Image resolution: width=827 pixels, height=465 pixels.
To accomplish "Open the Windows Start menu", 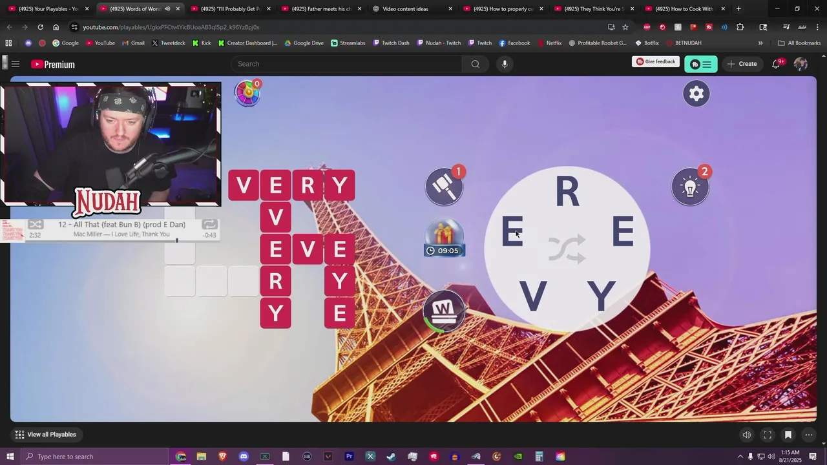I will click(10, 457).
